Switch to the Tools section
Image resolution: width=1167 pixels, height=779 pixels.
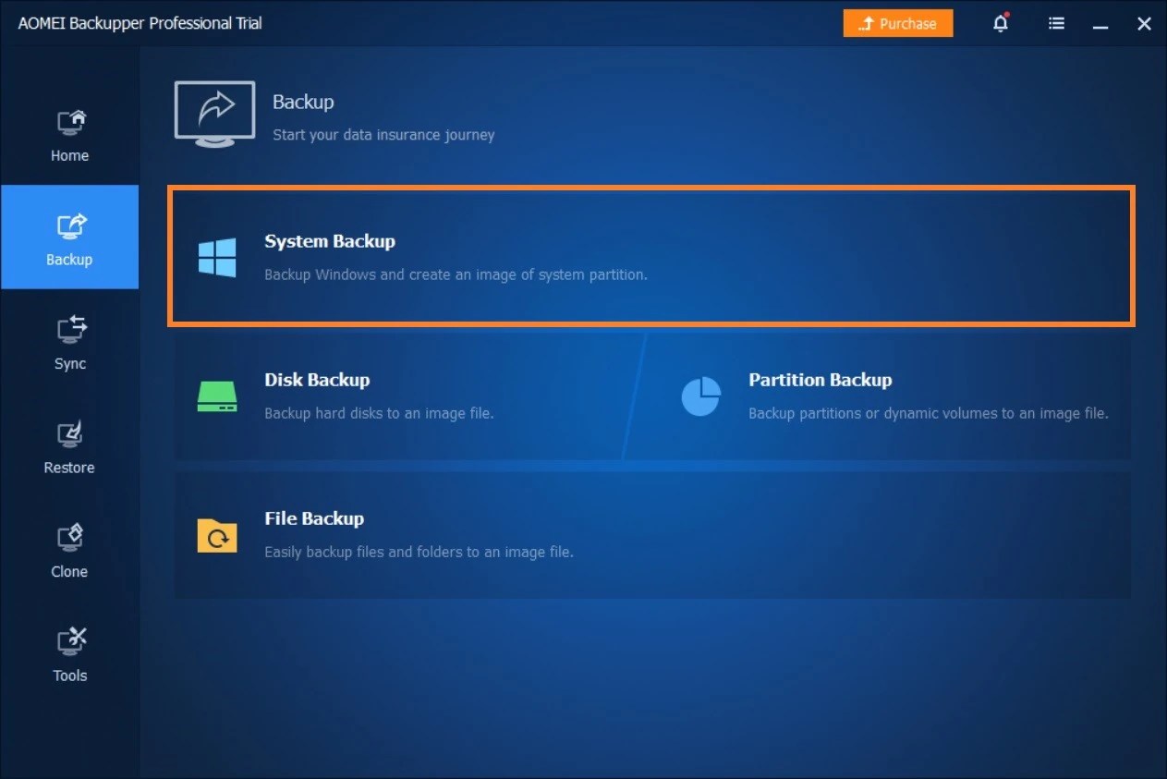click(x=69, y=653)
